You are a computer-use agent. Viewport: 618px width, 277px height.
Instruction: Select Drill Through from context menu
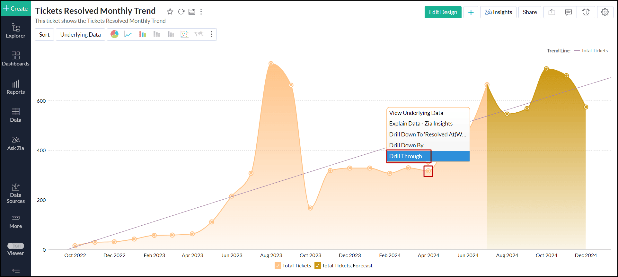tap(406, 156)
